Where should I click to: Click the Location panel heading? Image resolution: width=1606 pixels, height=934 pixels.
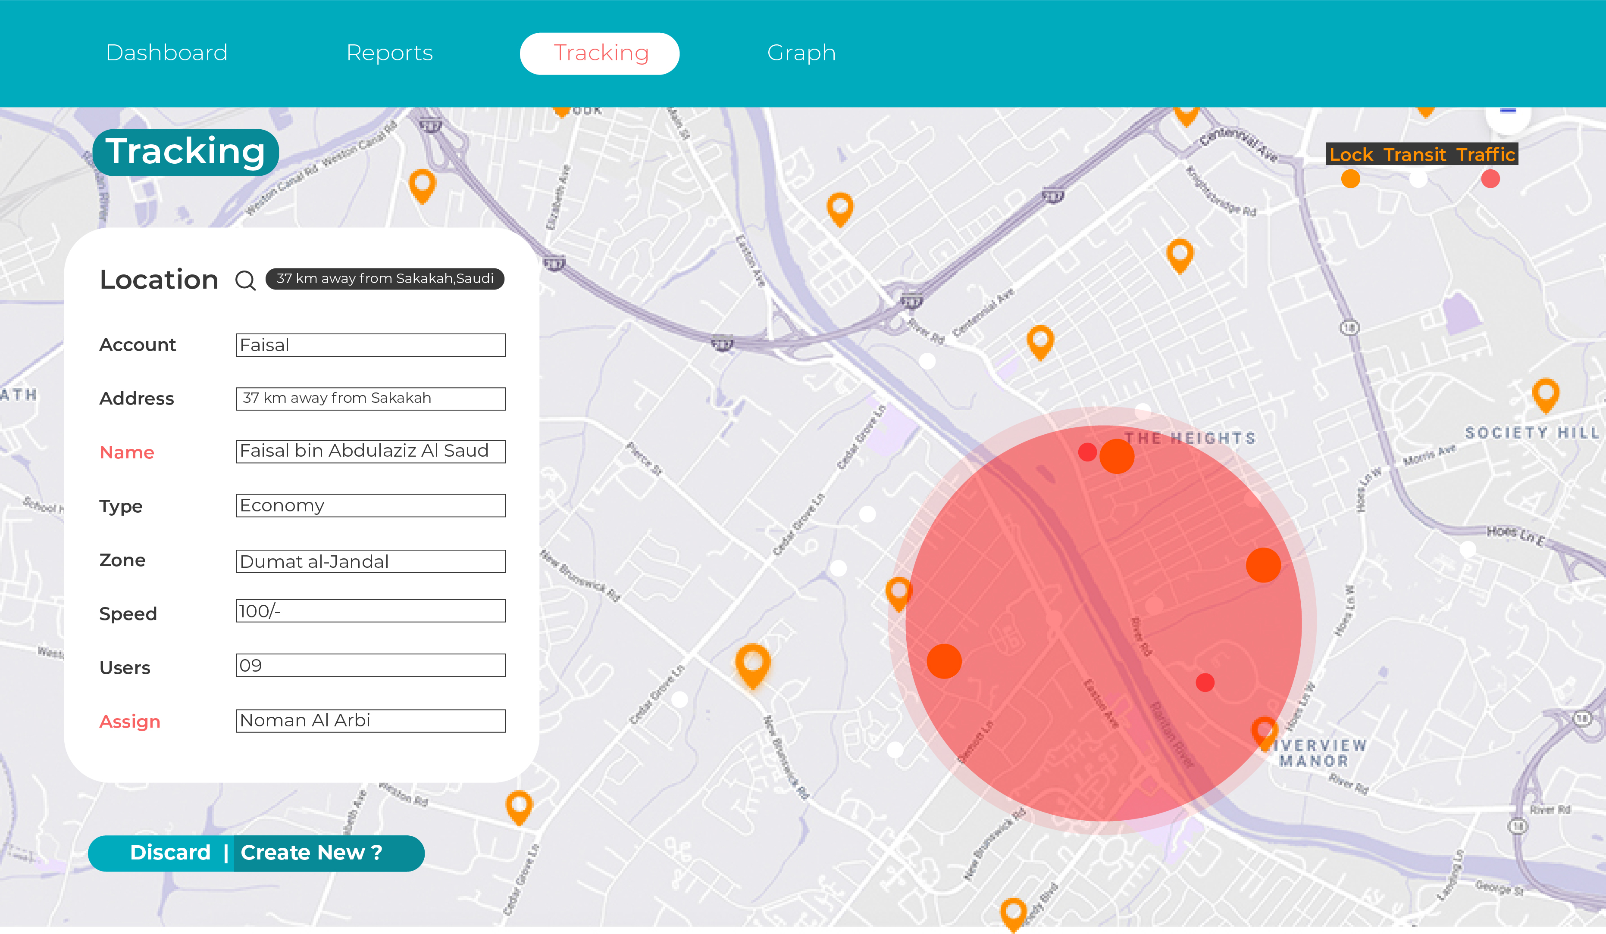click(160, 280)
